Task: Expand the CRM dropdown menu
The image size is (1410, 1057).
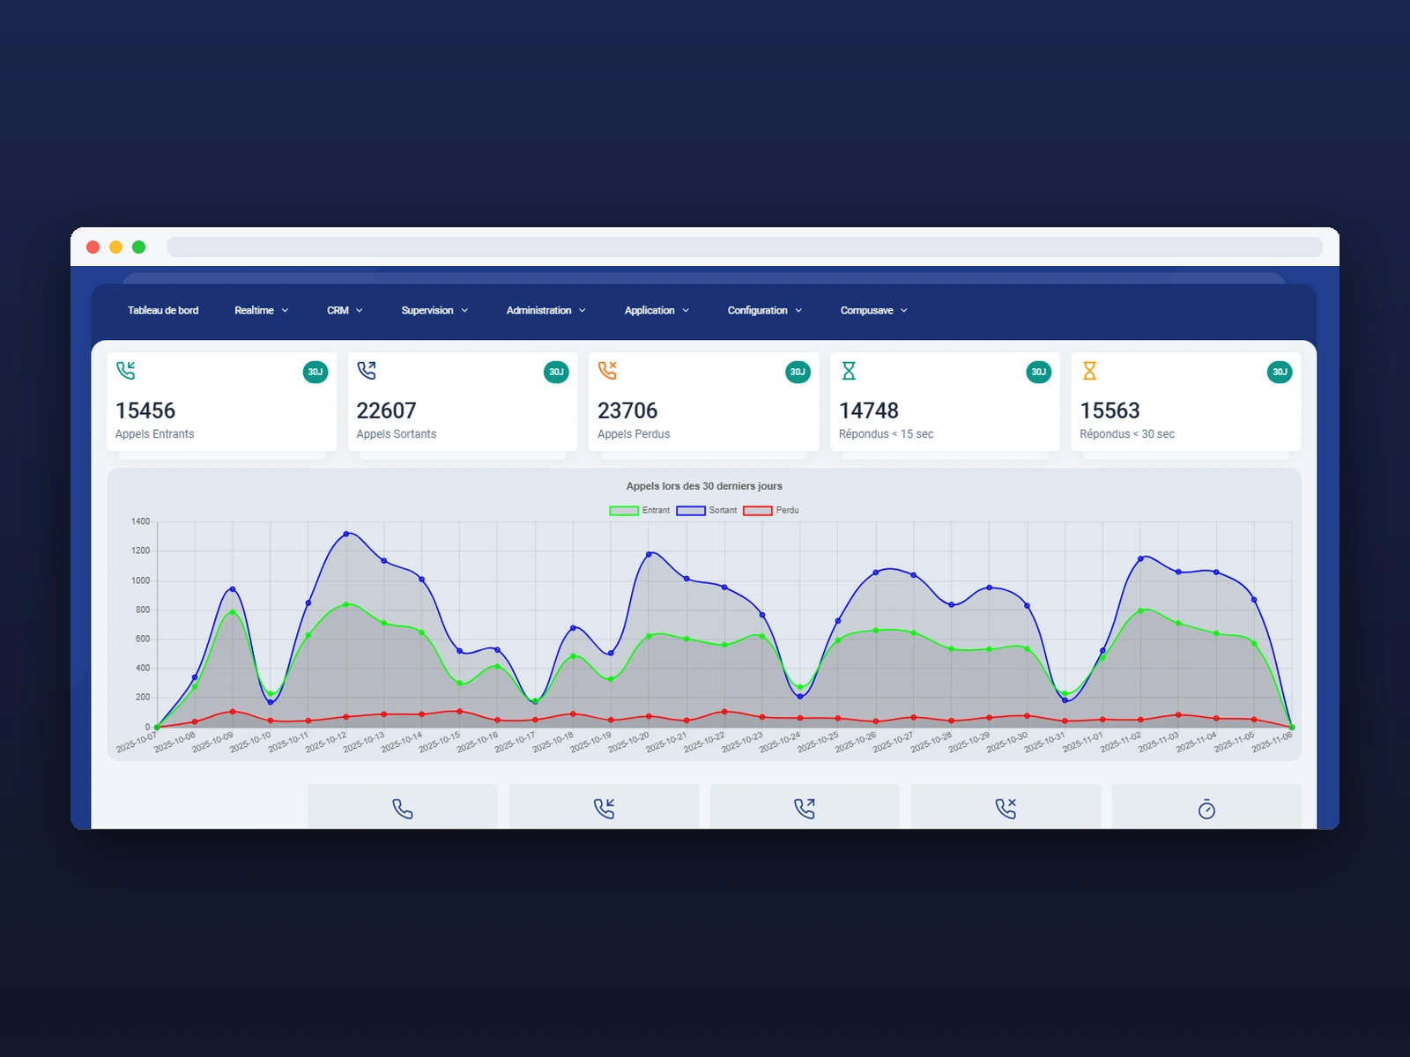Action: click(x=345, y=310)
